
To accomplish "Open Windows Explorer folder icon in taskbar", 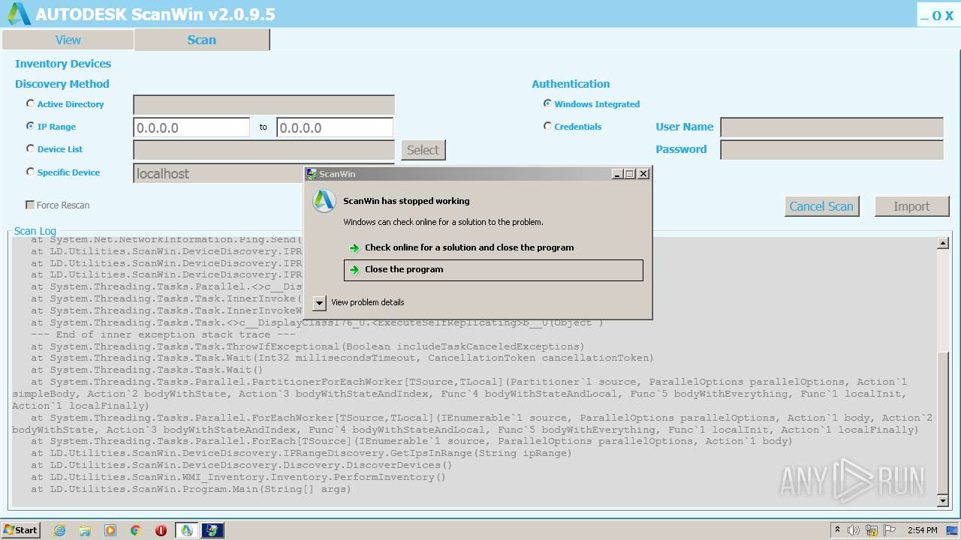I will point(85,530).
